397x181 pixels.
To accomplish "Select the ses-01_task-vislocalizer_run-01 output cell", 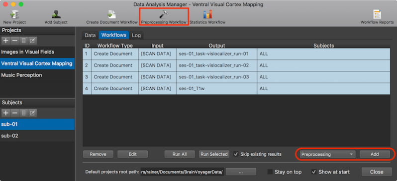I will click(217, 54).
